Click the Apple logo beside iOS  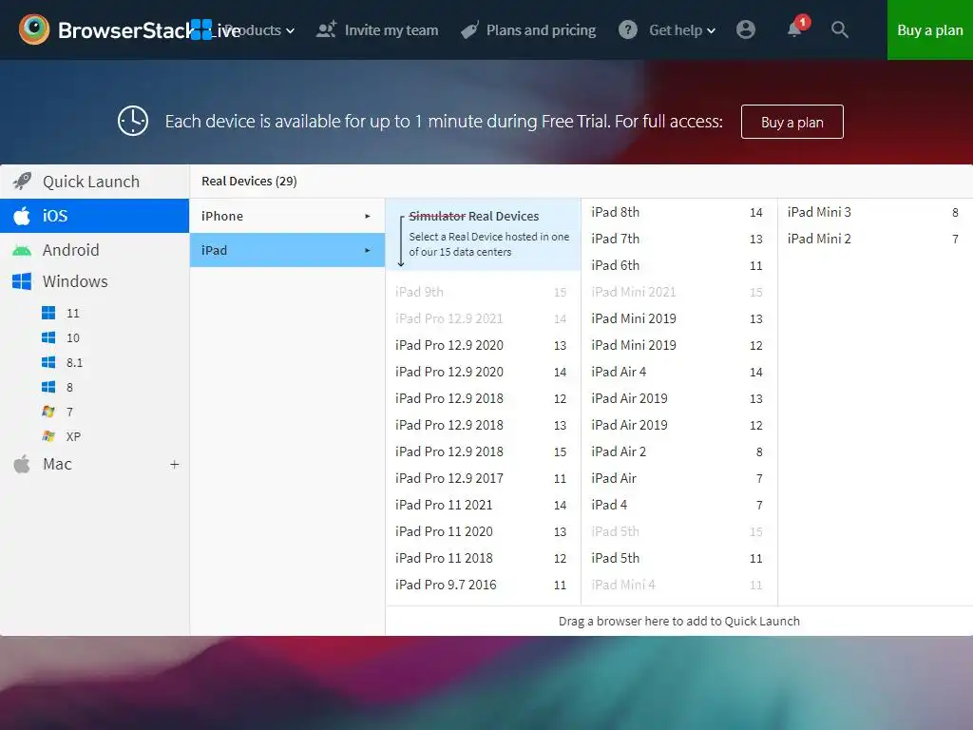(22, 216)
